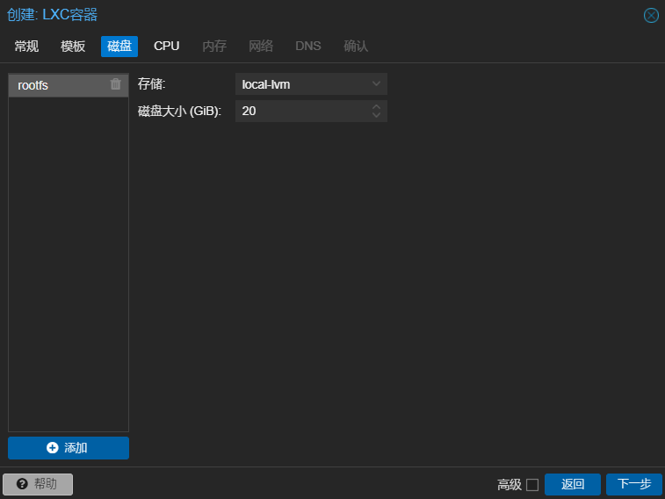
Task: Switch to the 常规 tab
Action: point(26,47)
